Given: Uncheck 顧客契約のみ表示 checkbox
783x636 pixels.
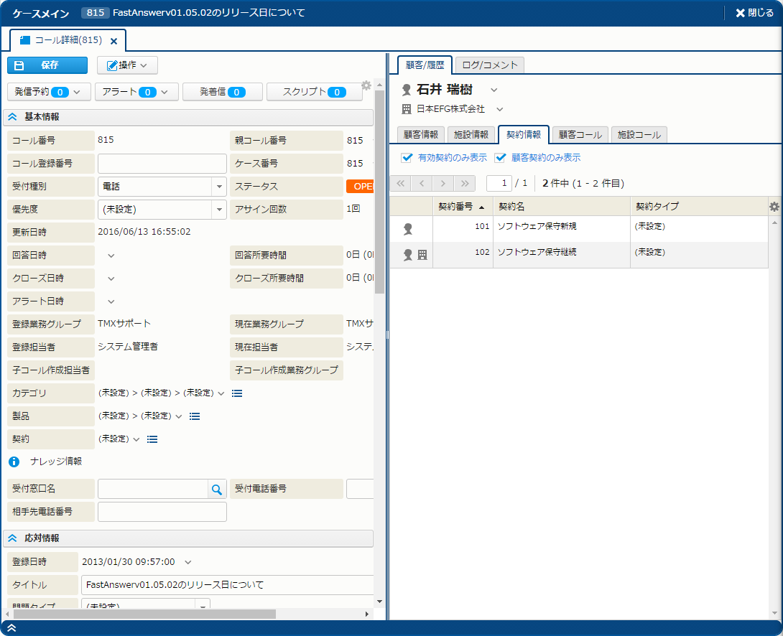Looking at the screenshot, I should [501, 158].
